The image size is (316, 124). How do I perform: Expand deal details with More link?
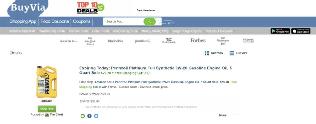coord(223,115)
